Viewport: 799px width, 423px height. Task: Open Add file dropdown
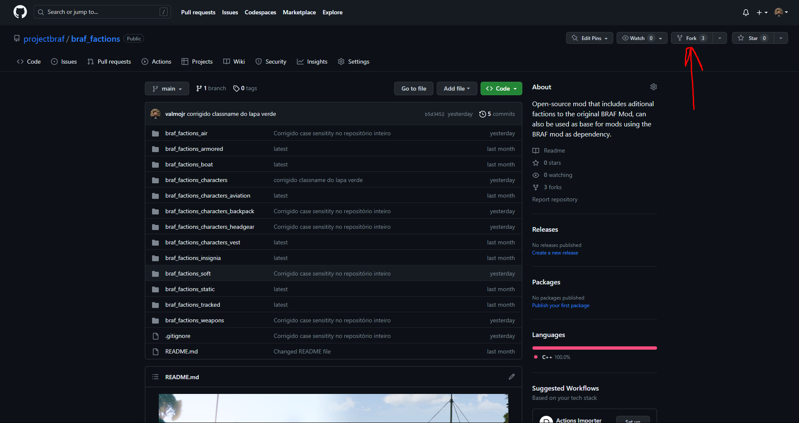pos(457,88)
